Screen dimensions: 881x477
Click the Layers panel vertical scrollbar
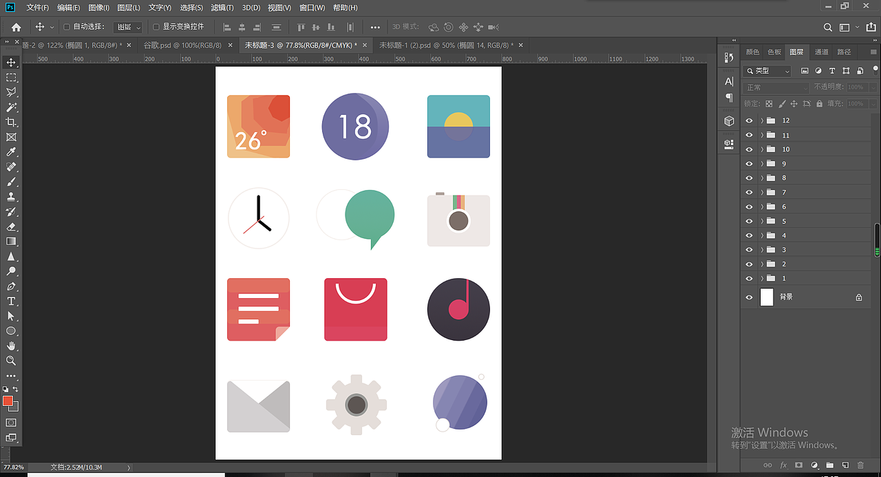pyautogui.click(x=876, y=240)
